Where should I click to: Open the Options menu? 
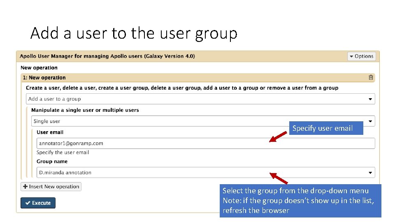(362, 56)
